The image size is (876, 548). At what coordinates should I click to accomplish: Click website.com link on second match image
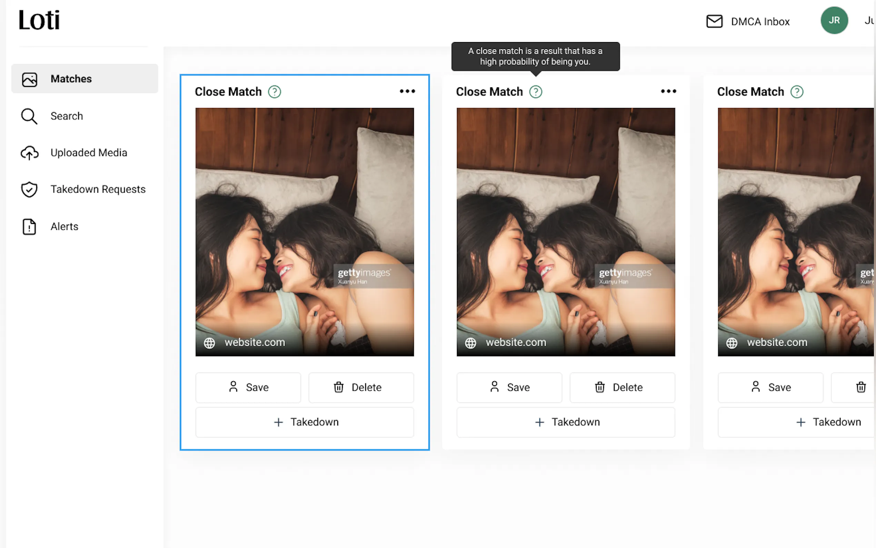pyautogui.click(x=515, y=342)
